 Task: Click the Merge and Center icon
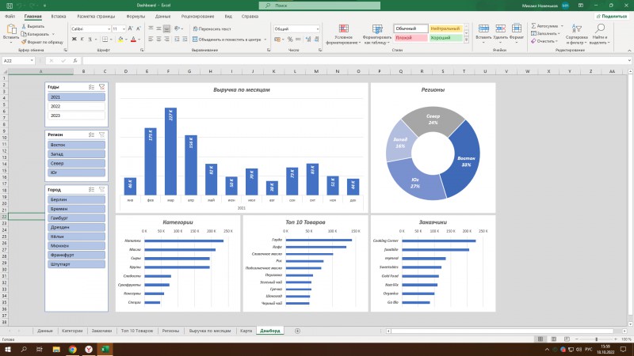tap(195, 40)
